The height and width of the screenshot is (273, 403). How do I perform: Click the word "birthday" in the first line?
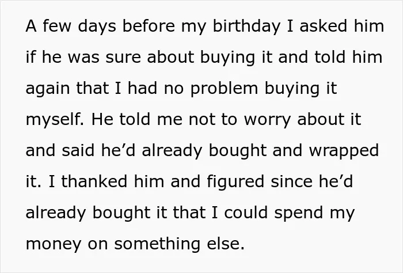246,26
